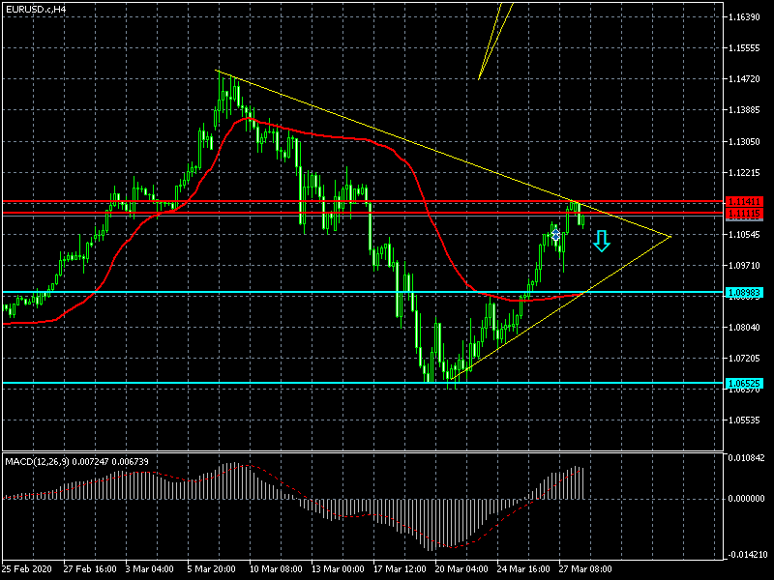The image size is (774, 580).
Task: Click the EURUSD.c,H4 chart title
Action: 36,10
